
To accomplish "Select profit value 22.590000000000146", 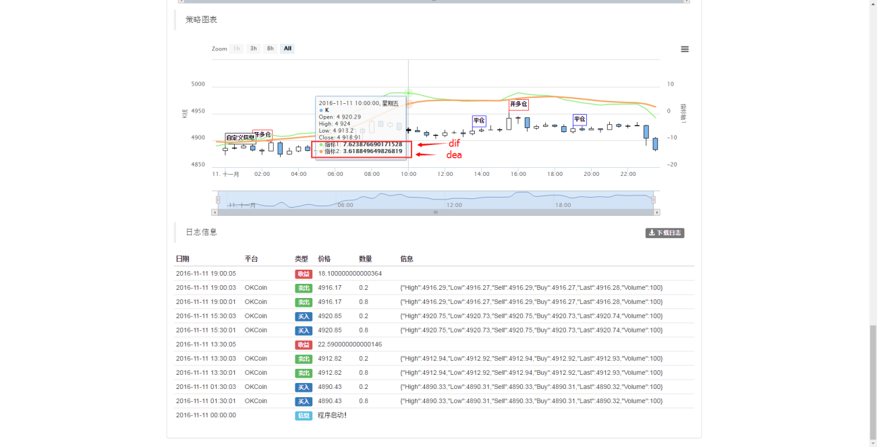I will pos(350,345).
